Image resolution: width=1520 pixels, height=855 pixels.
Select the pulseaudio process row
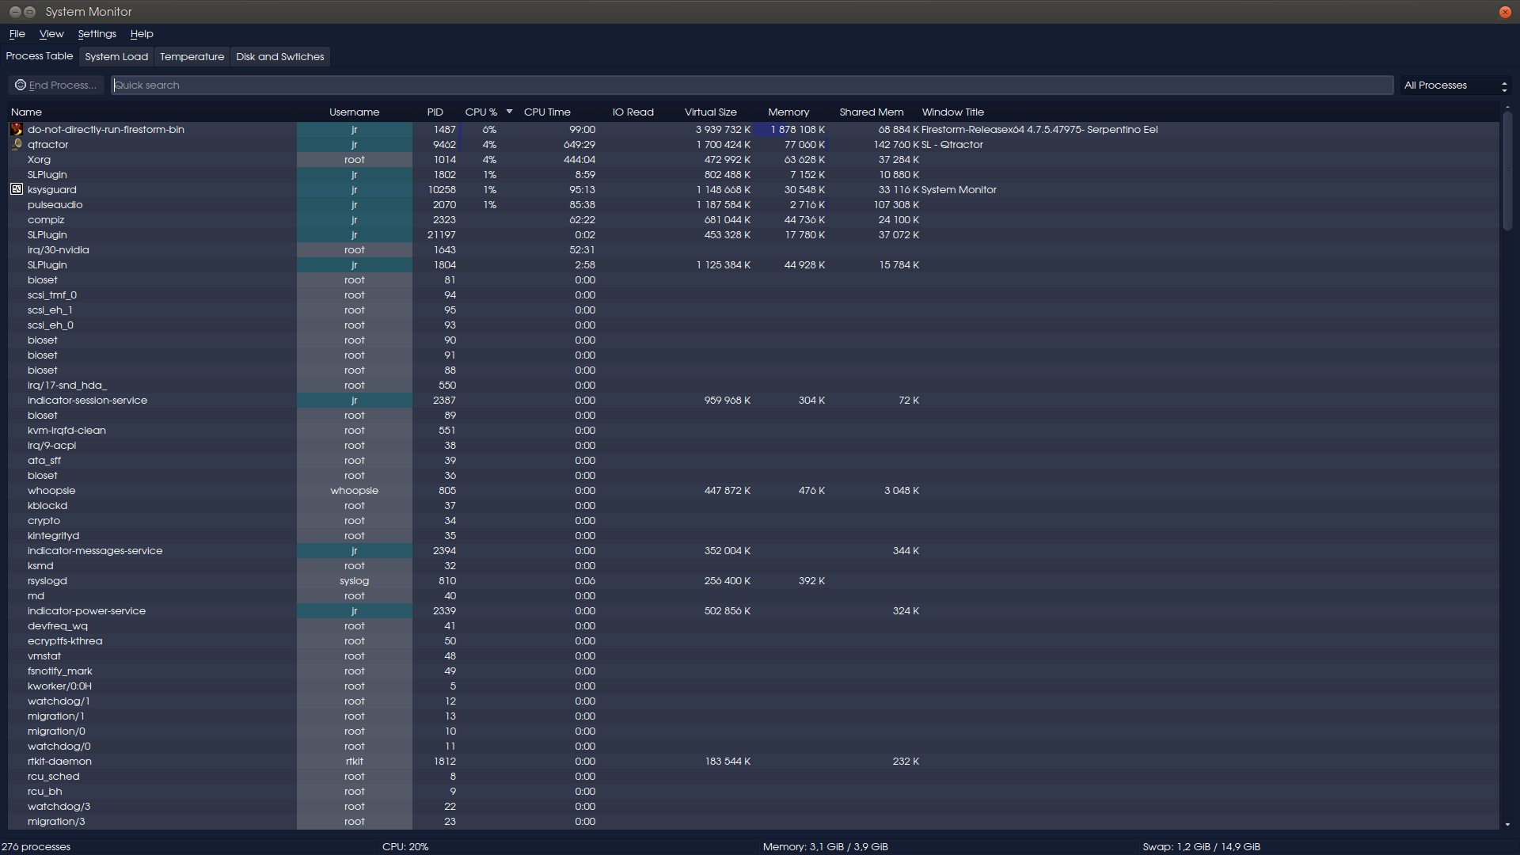point(754,204)
